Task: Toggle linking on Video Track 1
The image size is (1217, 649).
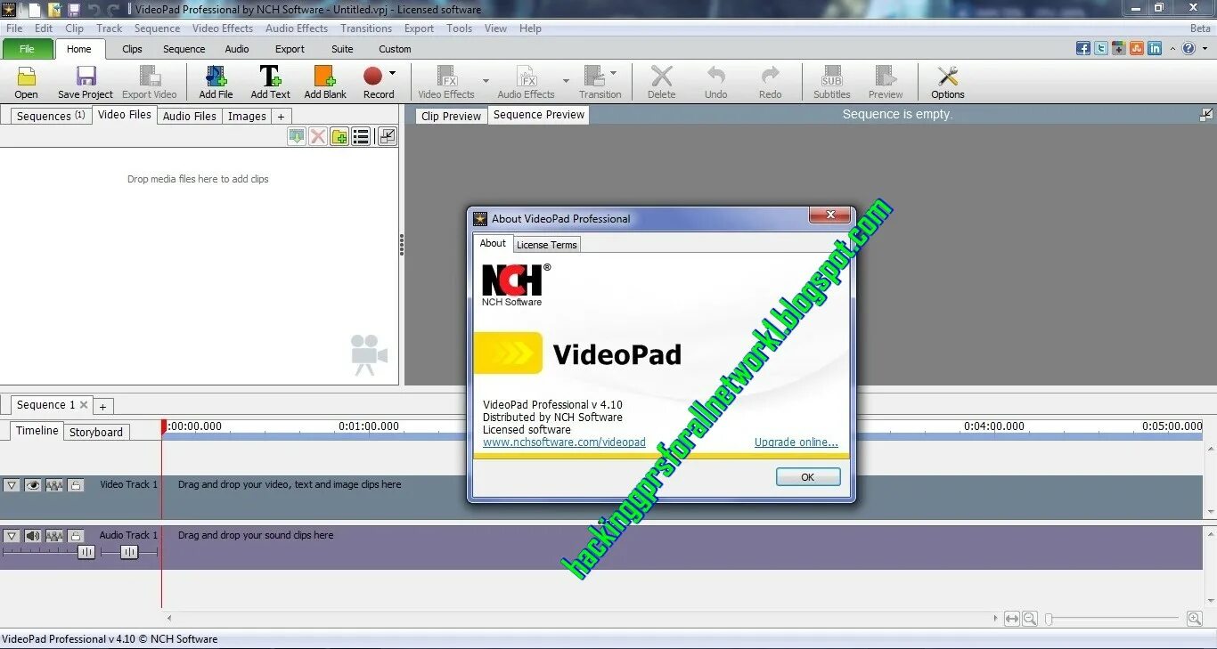Action: [x=54, y=485]
